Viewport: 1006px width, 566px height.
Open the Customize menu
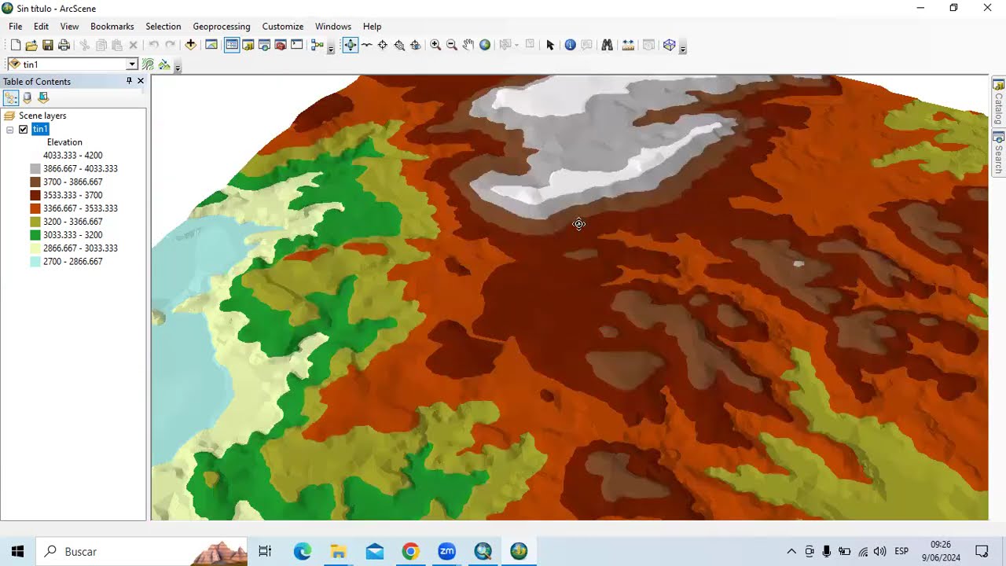click(283, 26)
